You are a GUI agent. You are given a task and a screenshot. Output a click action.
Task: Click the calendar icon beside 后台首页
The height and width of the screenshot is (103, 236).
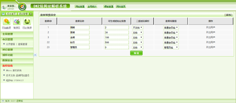[3, 14]
